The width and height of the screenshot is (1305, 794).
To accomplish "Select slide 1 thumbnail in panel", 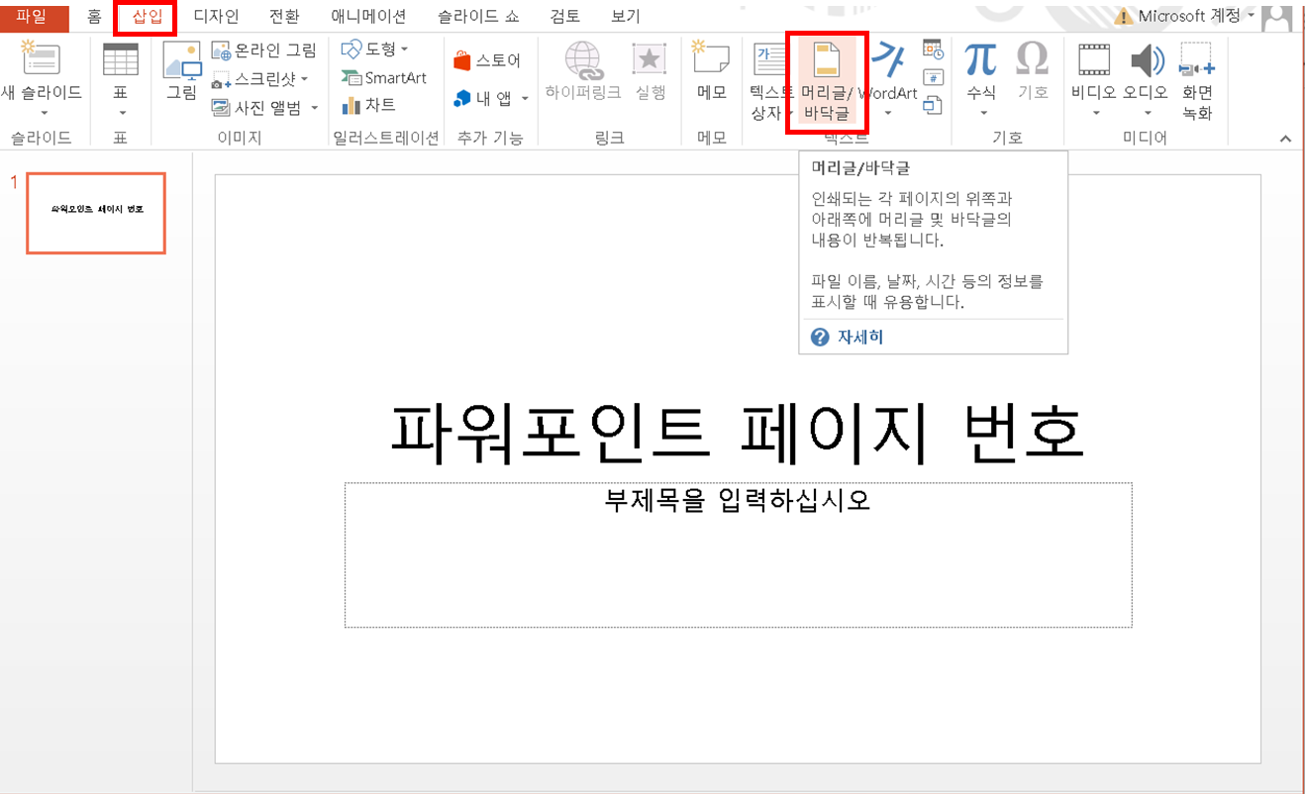I will tap(96, 213).
